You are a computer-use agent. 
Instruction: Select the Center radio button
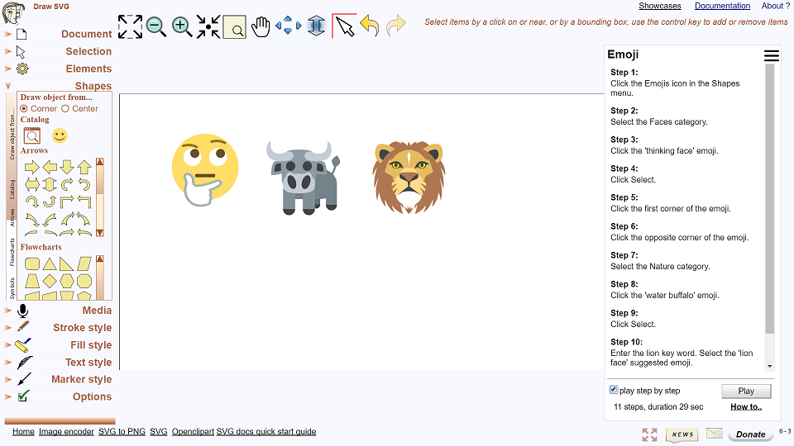click(x=65, y=109)
